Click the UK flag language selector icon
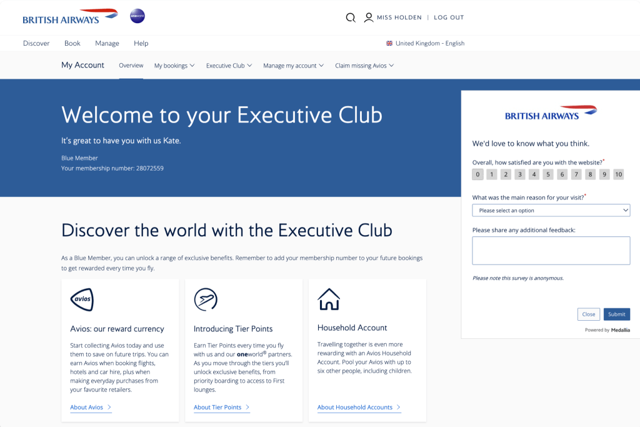 pos(389,44)
